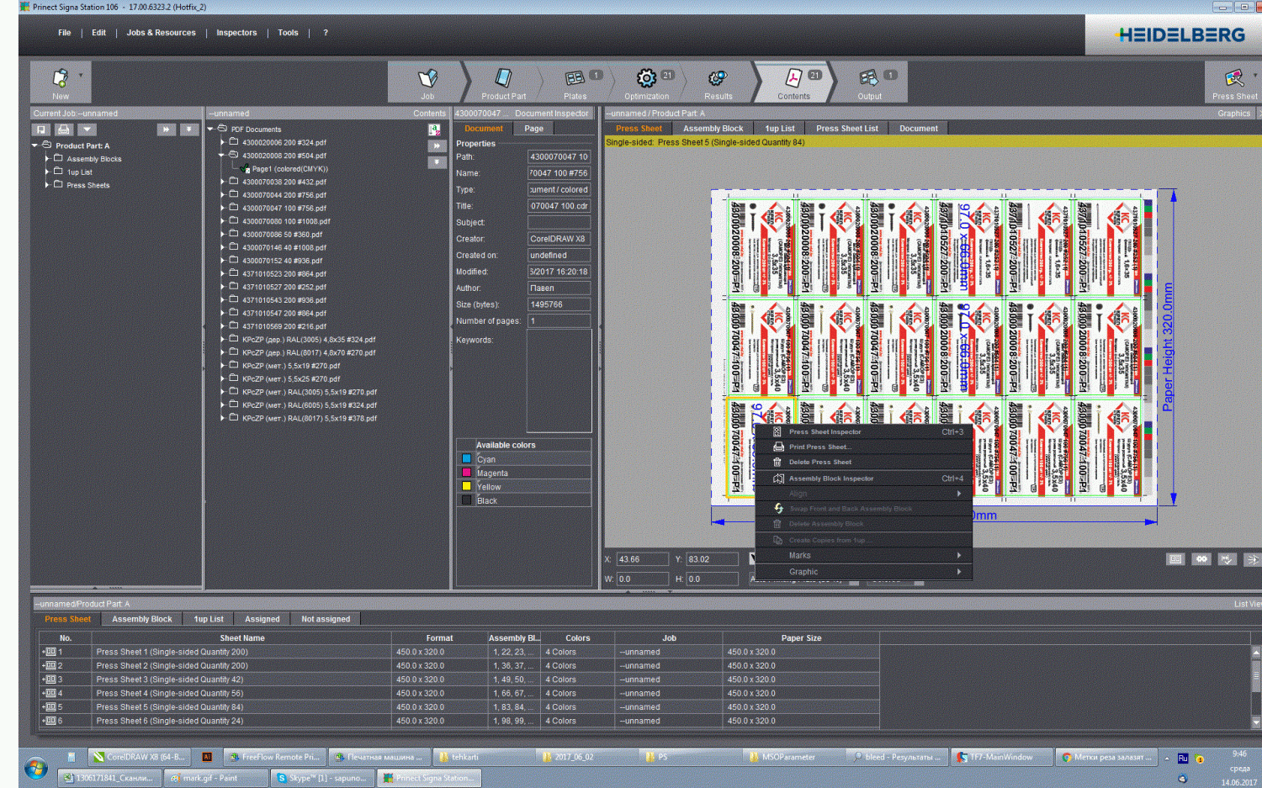This screenshot has width=1262, height=788.
Task: Click the Creator field showing CorelDRAW X8
Action: (x=559, y=239)
